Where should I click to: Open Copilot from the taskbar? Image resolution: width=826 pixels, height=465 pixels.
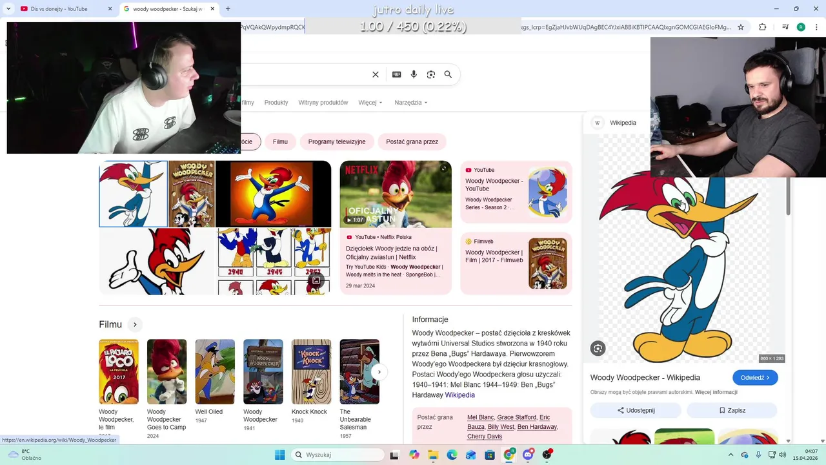(414, 455)
